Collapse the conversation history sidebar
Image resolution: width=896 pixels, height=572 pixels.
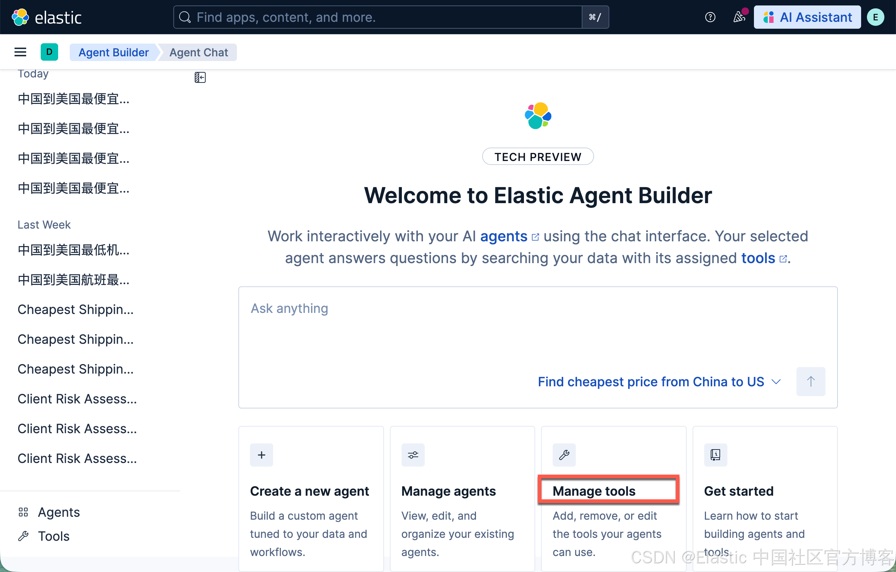pos(200,77)
